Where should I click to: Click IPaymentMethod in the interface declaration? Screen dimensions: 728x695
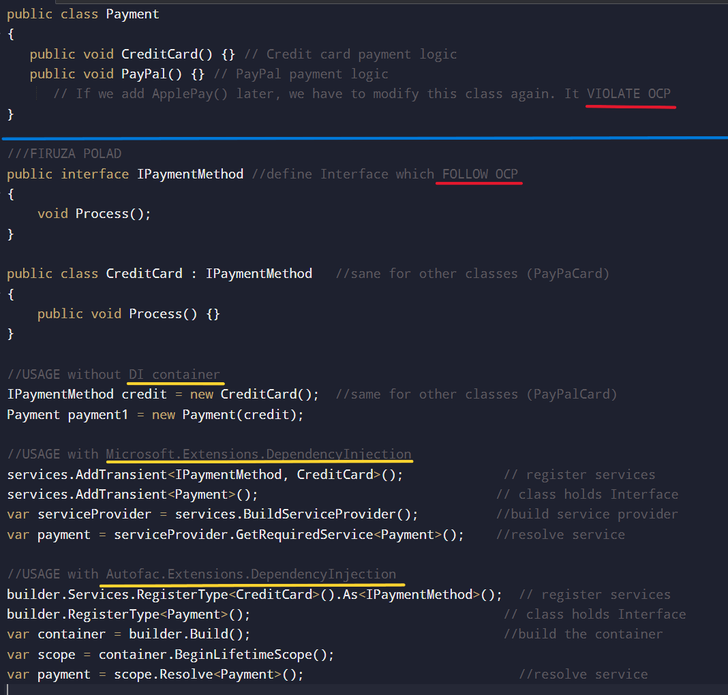click(x=190, y=174)
